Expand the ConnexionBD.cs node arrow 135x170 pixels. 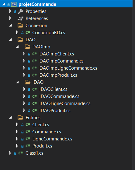click(17, 32)
